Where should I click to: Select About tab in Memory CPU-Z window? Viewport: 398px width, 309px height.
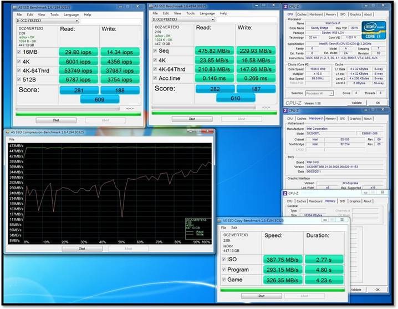coord(368,201)
